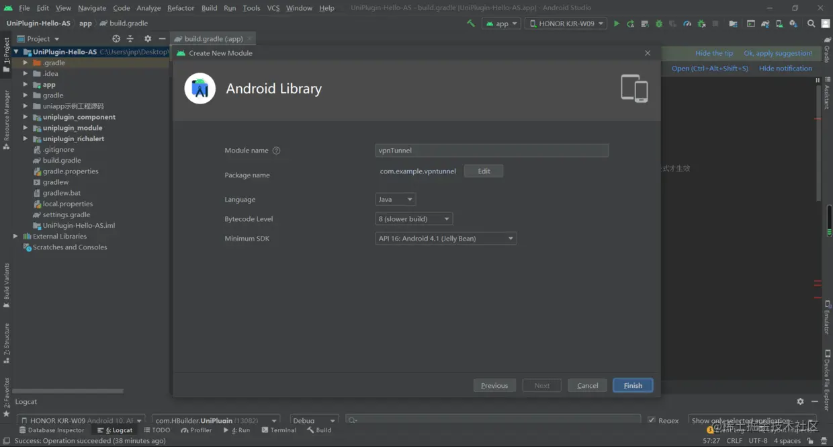Open the Bytecode Level dropdown
The height and width of the screenshot is (447, 833).
point(414,219)
